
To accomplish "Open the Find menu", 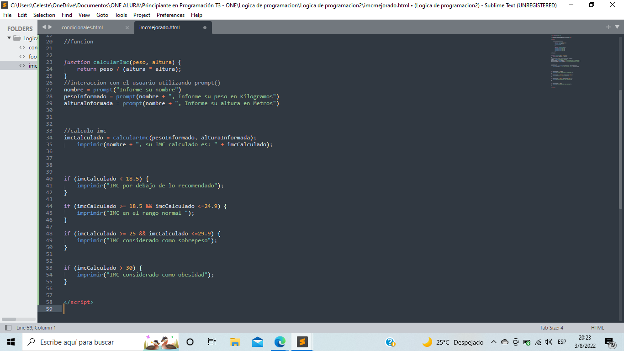I will tap(67, 15).
